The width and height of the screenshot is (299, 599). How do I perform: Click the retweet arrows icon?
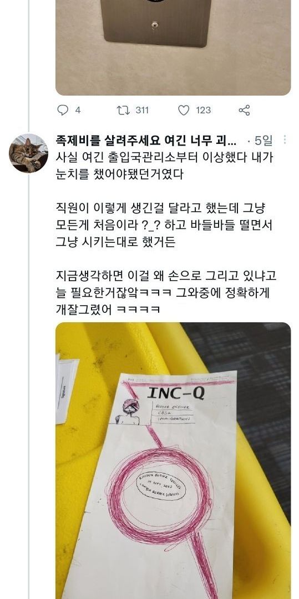tap(123, 111)
